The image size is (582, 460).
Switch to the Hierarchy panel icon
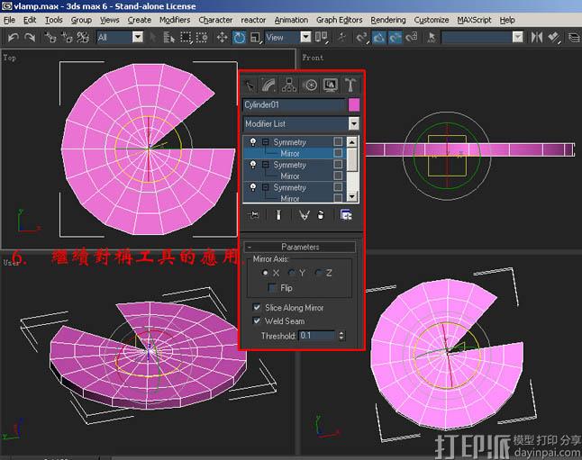[x=289, y=85]
